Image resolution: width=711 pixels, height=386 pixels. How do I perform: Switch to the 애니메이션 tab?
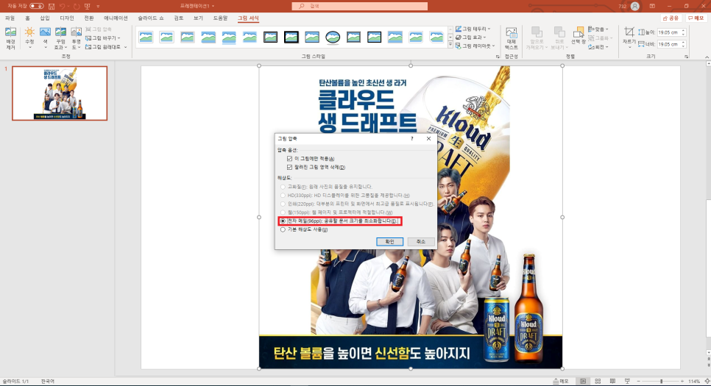pyautogui.click(x=116, y=18)
